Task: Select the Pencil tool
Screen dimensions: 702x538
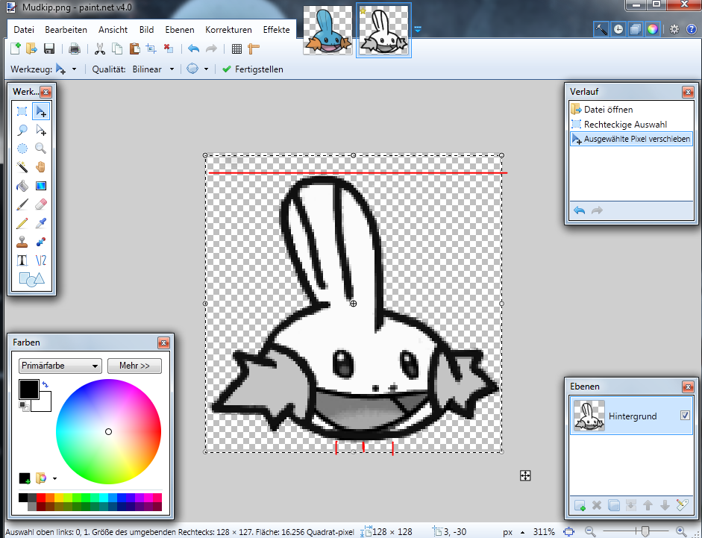Action: [22, 223]
